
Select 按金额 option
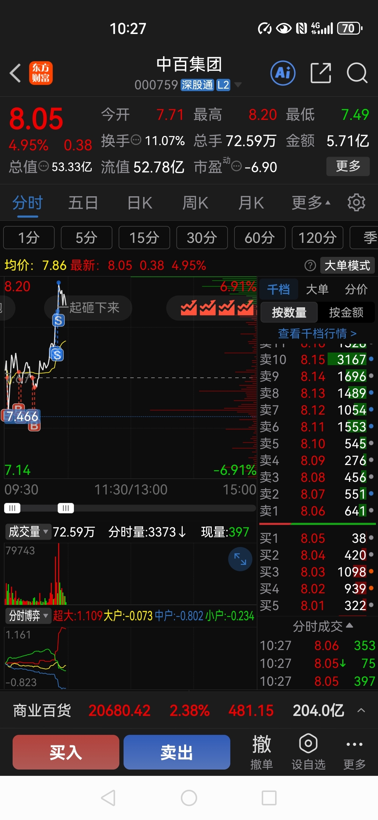coord(346,312)
